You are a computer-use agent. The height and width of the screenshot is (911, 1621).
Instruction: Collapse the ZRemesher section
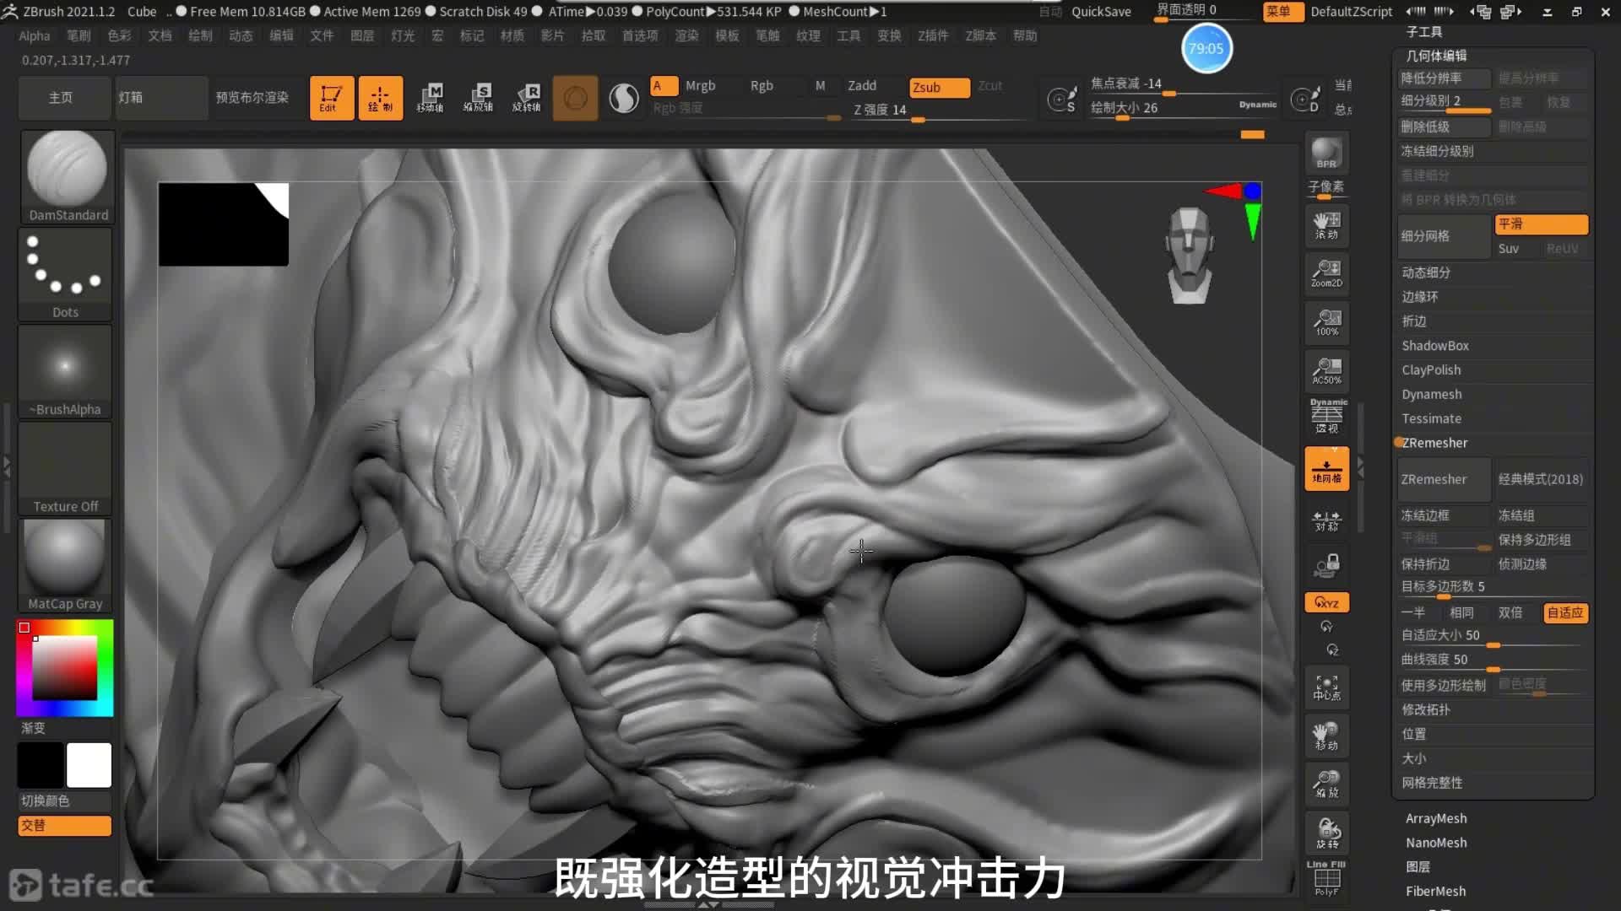point(1434,443)
